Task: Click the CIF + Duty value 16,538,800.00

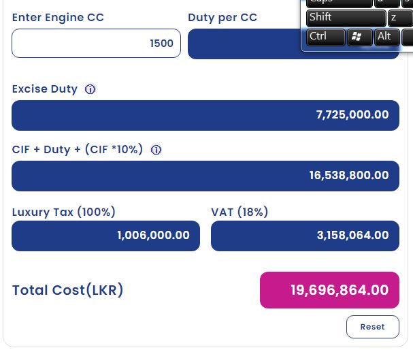Action: [x=205, y=176]
